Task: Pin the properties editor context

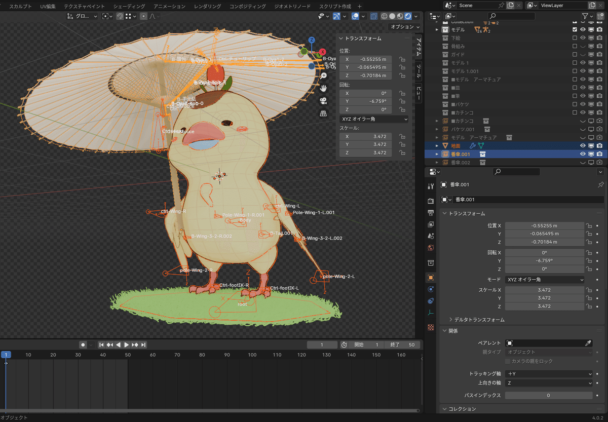Action: click(x=601, y=184)
